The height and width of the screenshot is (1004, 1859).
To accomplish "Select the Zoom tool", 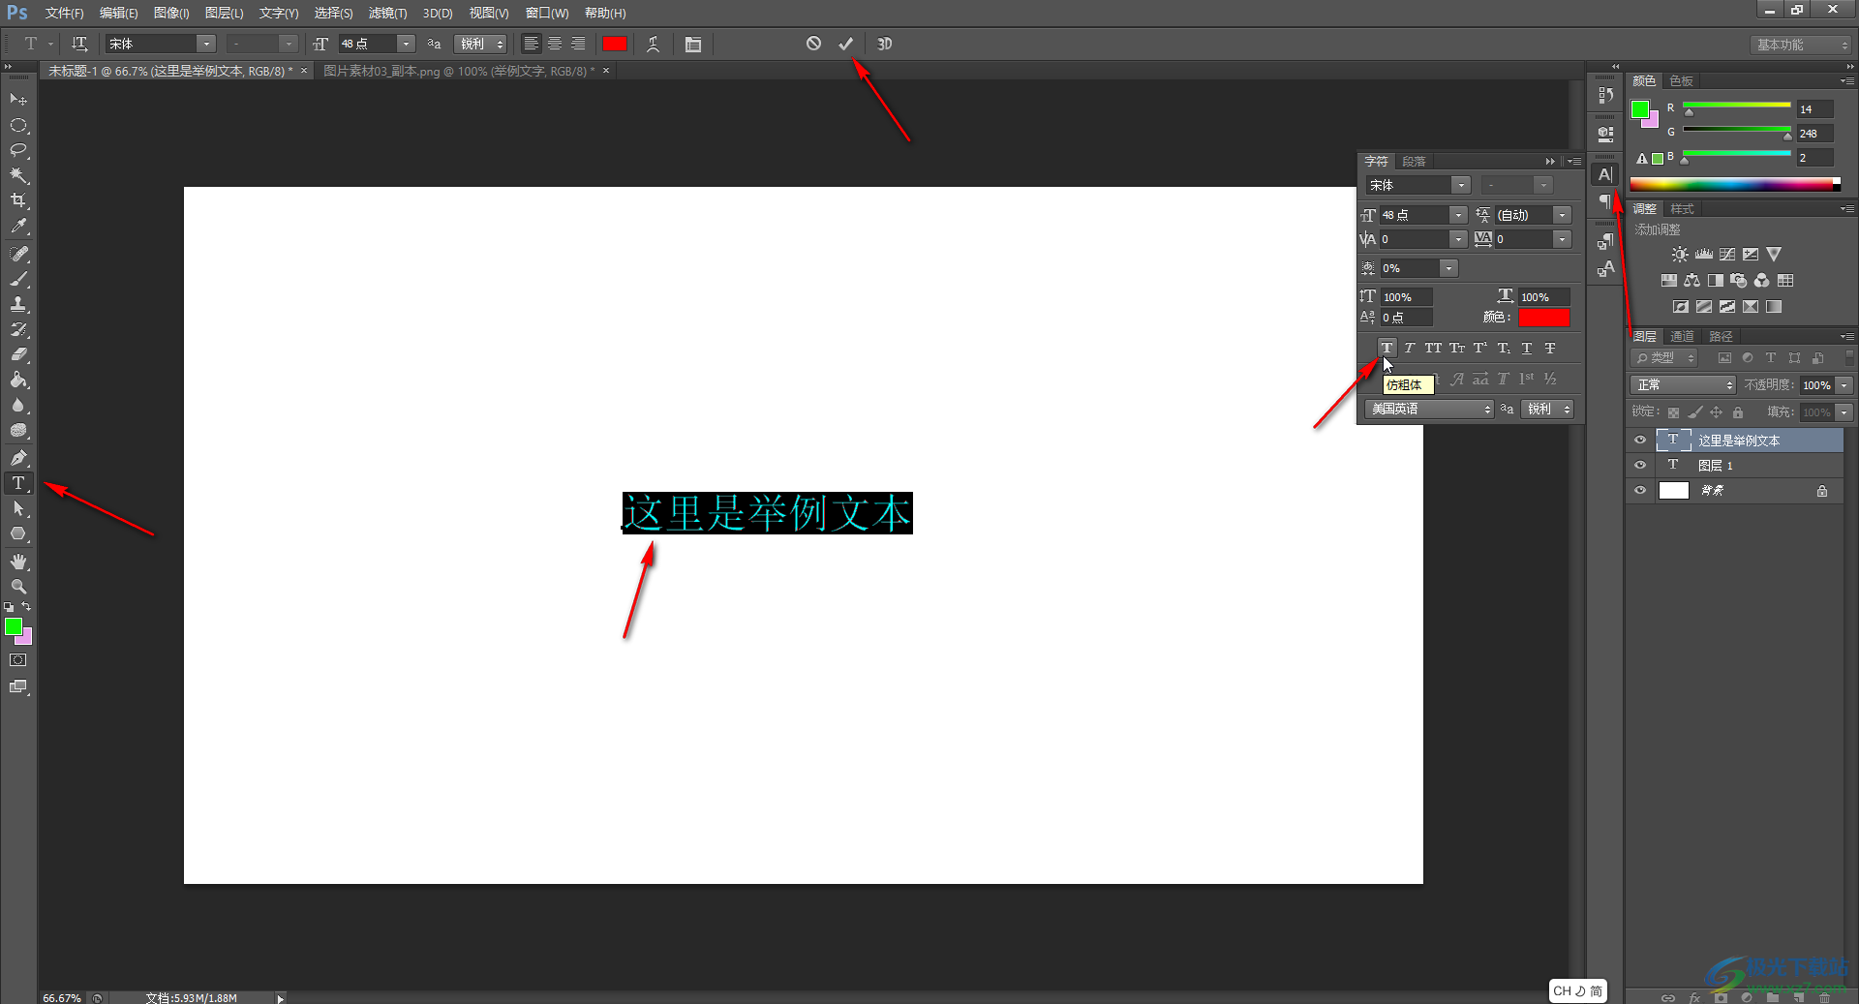I will [x=18, y=587].
